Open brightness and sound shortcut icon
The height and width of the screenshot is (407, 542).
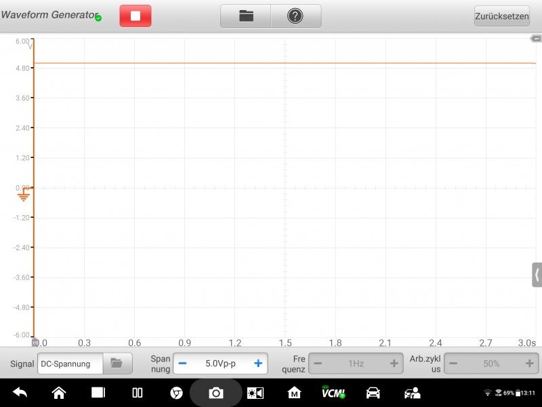[x=255, y=393]
